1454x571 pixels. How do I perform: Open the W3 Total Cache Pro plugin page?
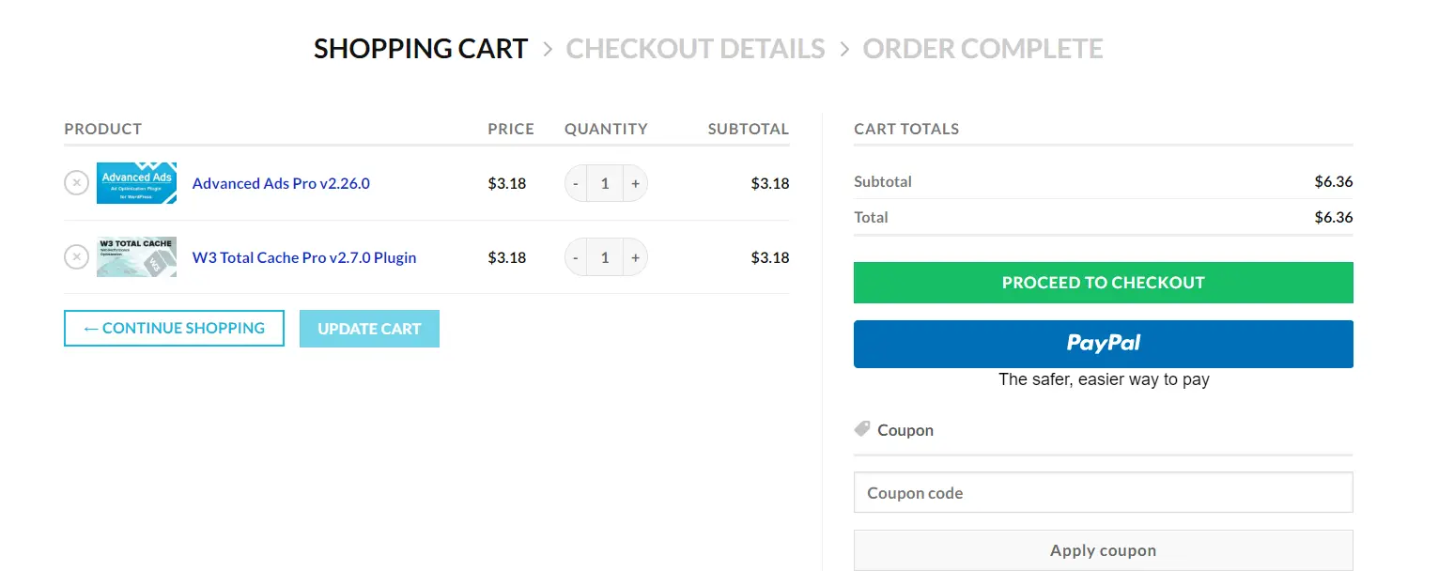[x=304, y=256]
